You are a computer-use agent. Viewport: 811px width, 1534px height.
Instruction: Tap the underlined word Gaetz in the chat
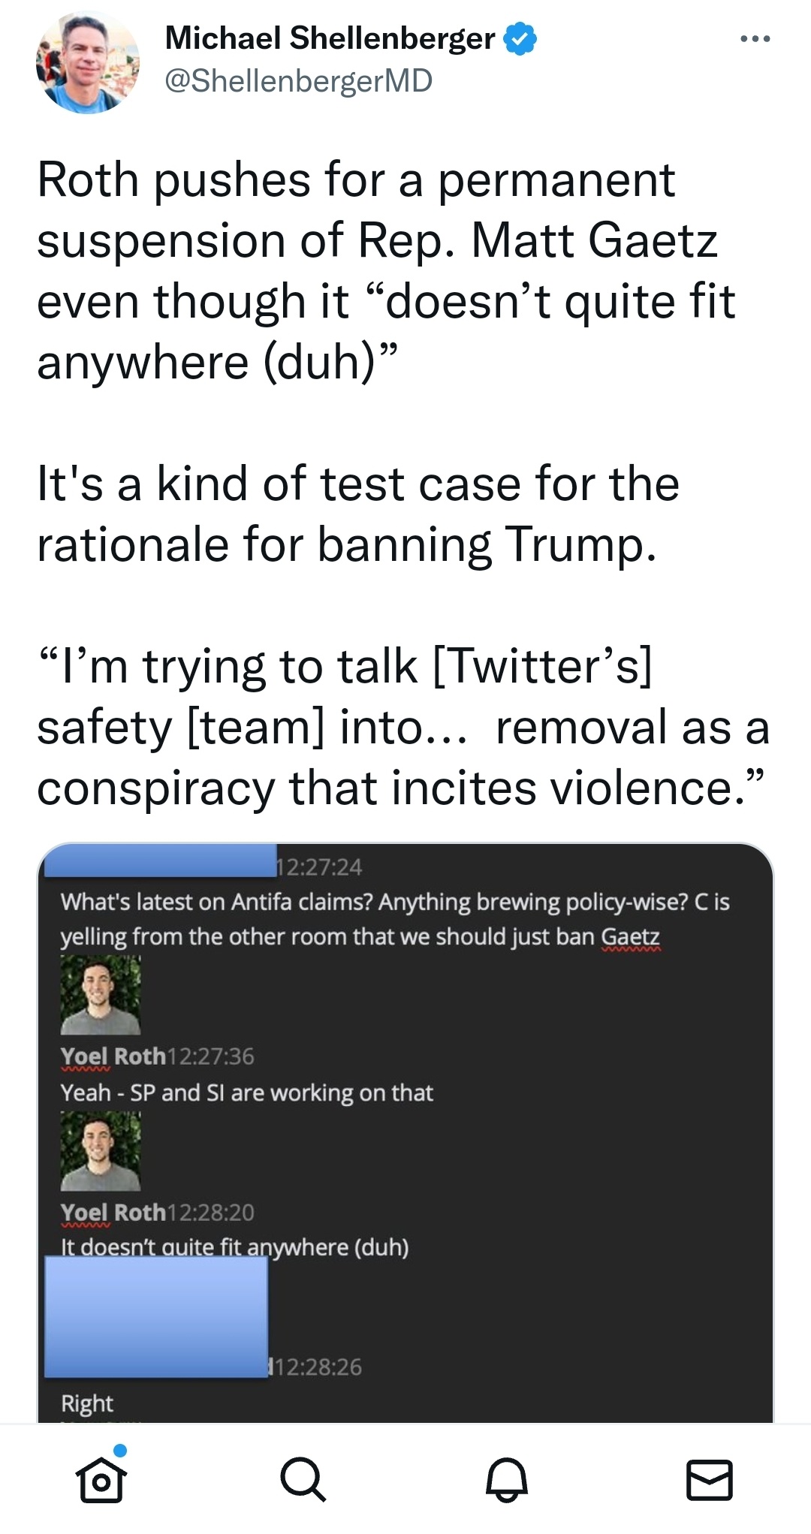pyautogui.click(x=631, y=937)
